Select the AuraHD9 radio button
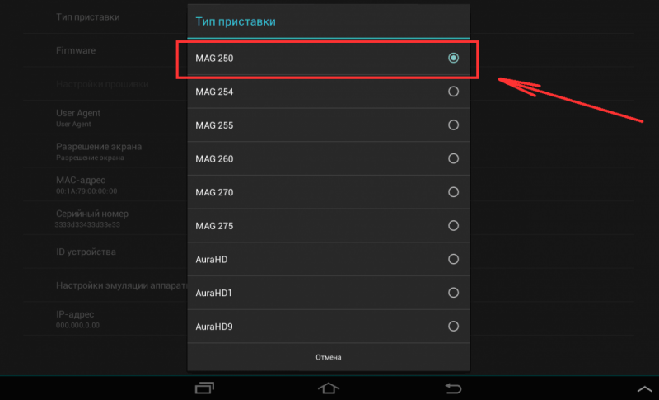 (453, 327)
